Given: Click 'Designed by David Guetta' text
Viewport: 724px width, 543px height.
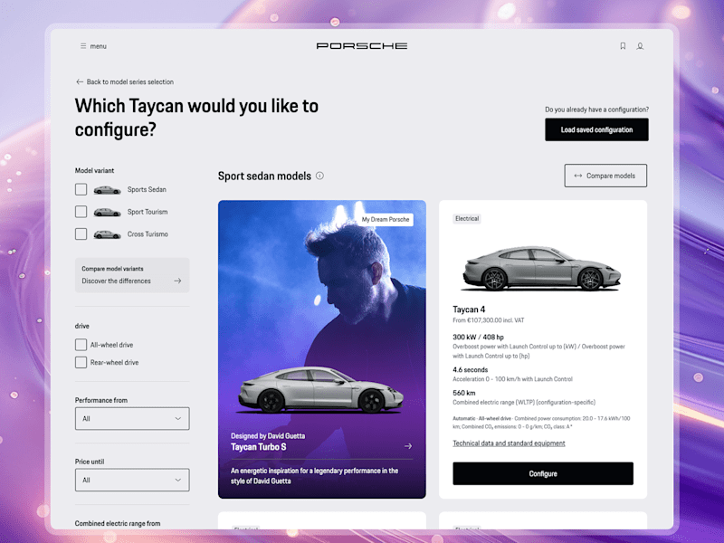Looking at the screenshot, I should [x=268, y=436].
